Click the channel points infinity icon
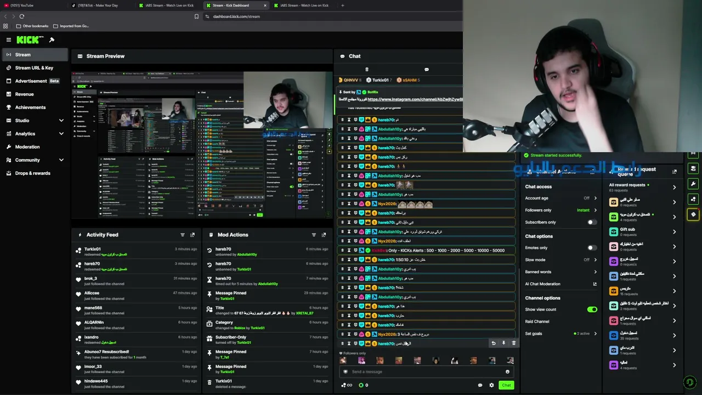The width and height of the screenshot is (702, 395). [347, 385]
